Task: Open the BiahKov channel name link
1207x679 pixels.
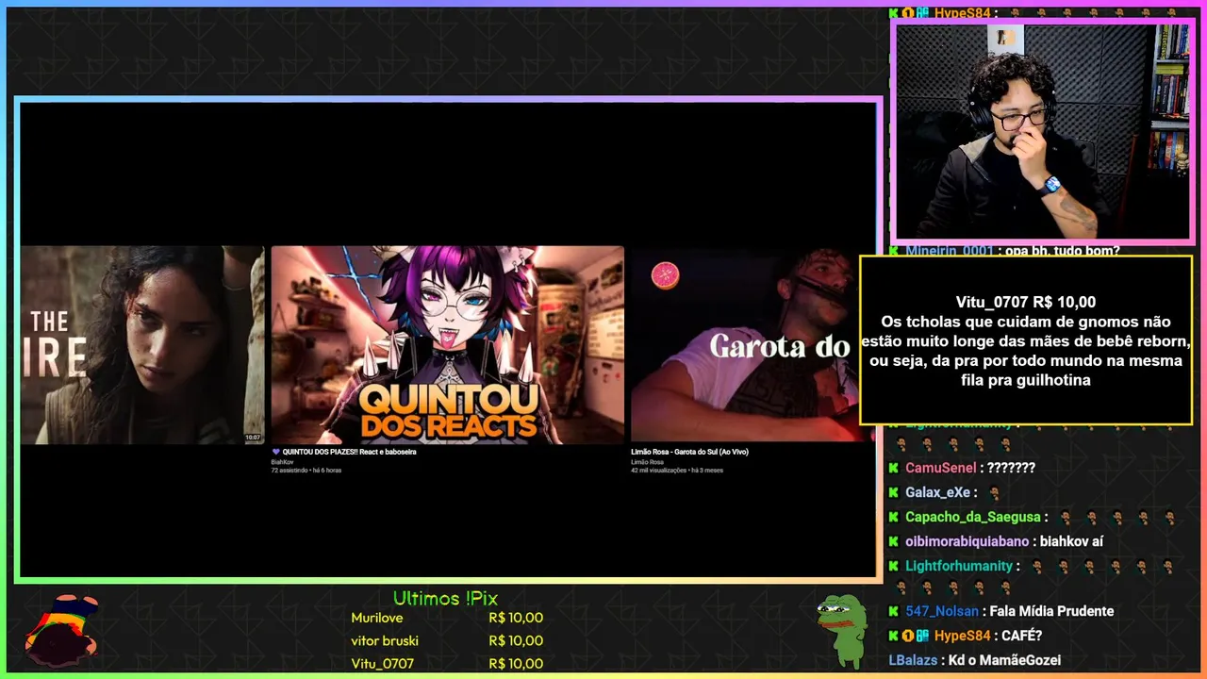Action: coord(282,462)
